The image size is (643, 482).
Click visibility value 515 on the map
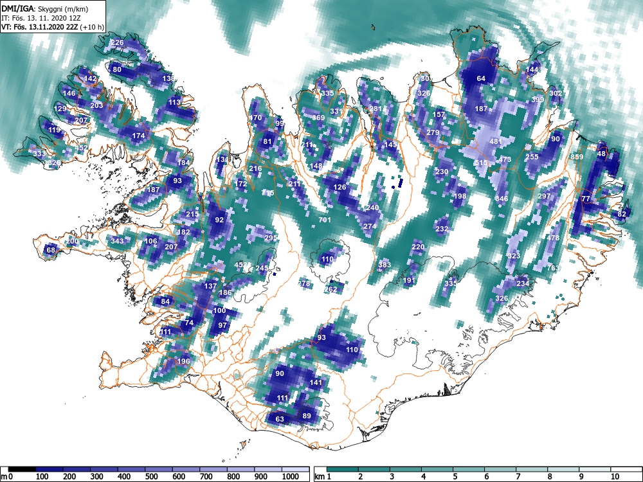pos(481,163)
